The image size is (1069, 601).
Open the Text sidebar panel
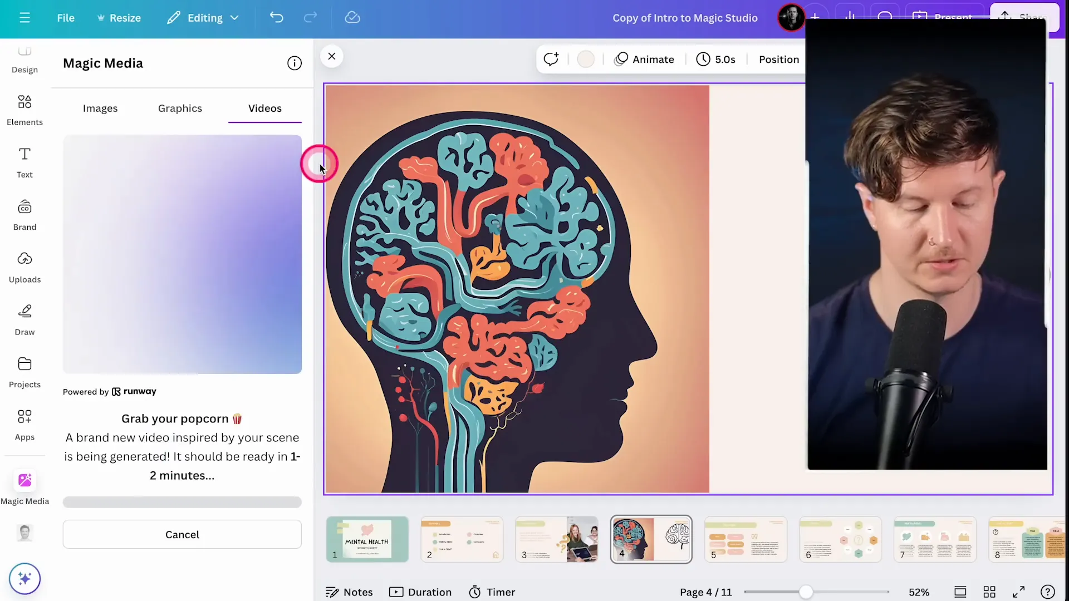(x=24, y=162)
